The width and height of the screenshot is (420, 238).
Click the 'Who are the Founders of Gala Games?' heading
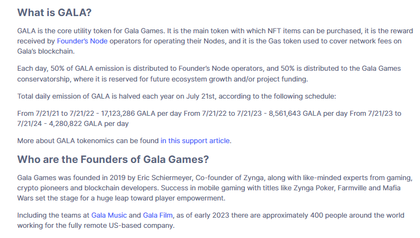113,159
